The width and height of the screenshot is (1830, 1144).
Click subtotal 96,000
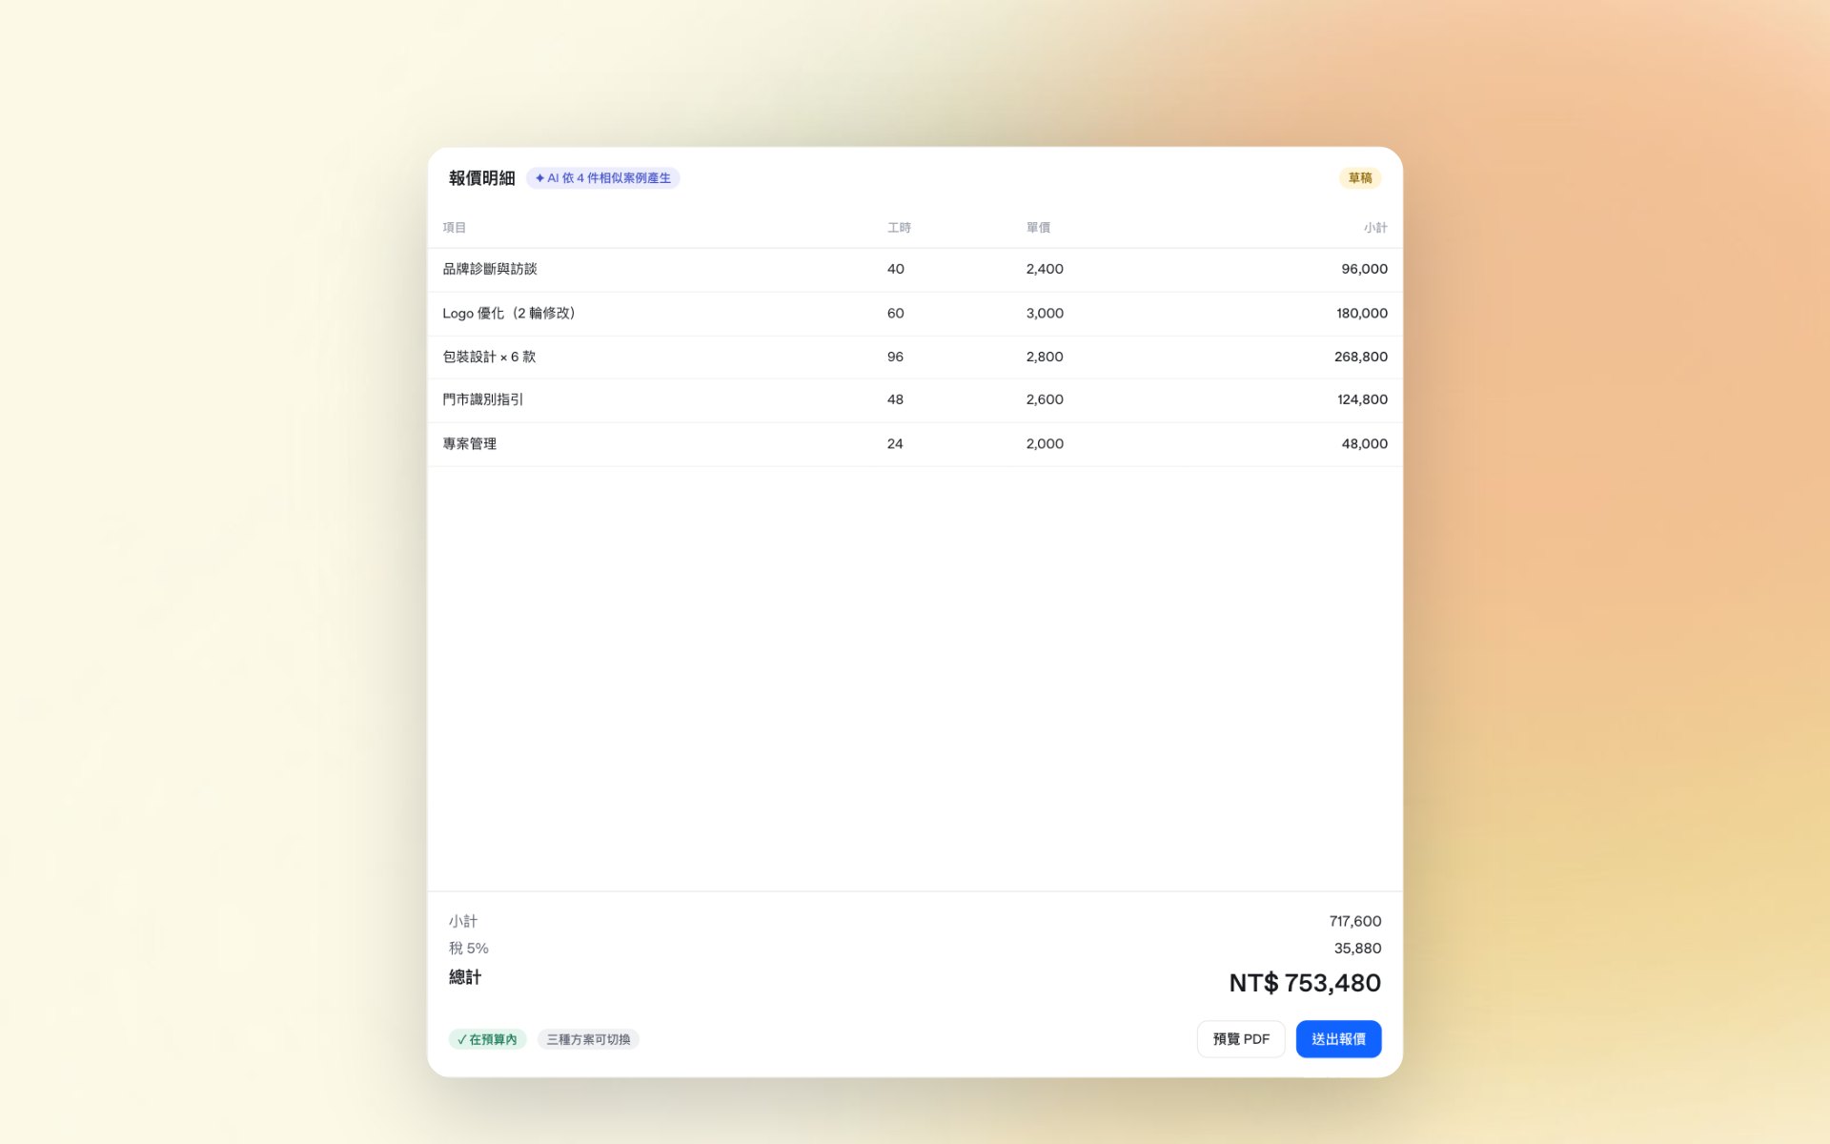pos(1364,269)
